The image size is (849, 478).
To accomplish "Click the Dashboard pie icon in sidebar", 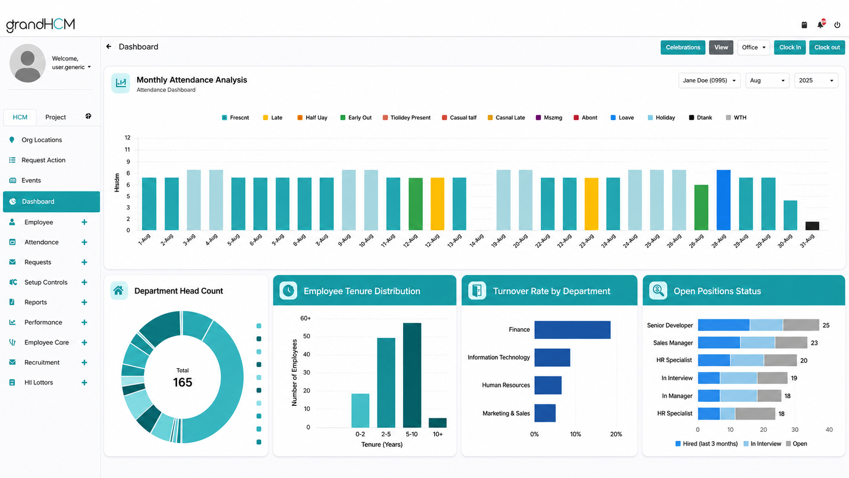I will [13, 202].
